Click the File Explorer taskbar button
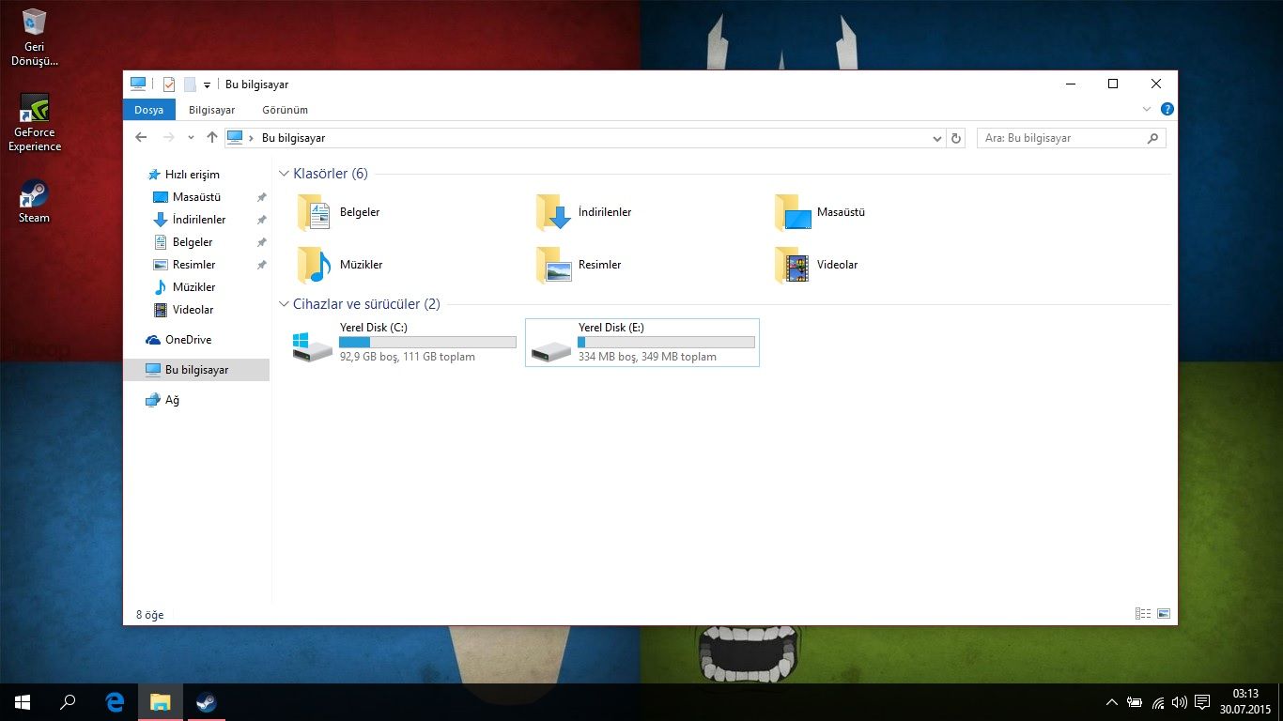 point(161,702)
